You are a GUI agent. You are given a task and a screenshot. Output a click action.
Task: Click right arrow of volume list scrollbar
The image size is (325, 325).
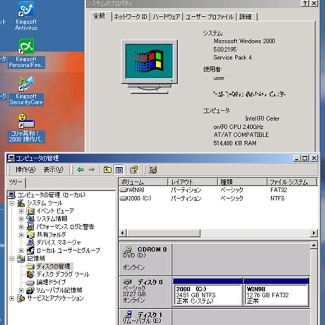(x=314, y=233)
